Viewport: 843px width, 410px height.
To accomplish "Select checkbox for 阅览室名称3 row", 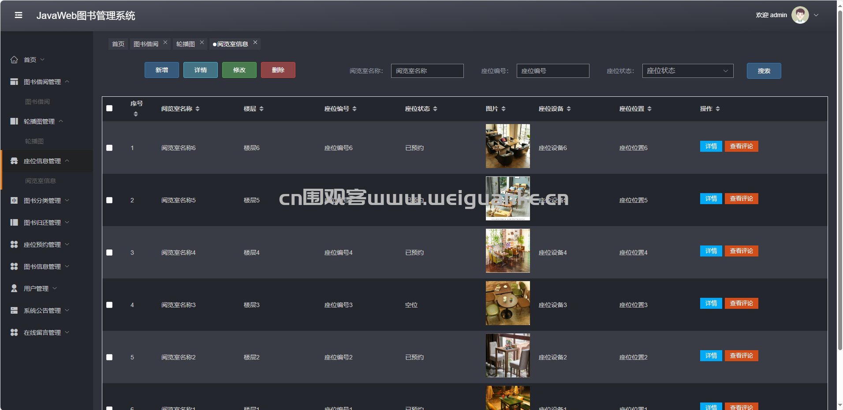I will click(109, 305).
